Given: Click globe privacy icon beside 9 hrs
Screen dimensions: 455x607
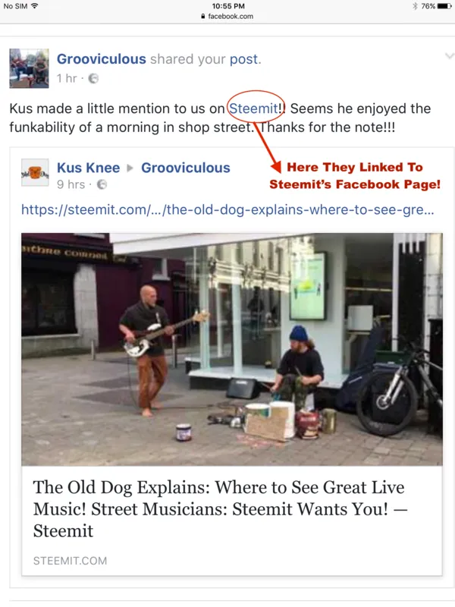Looking at the screenshot, I should point(102,184).
